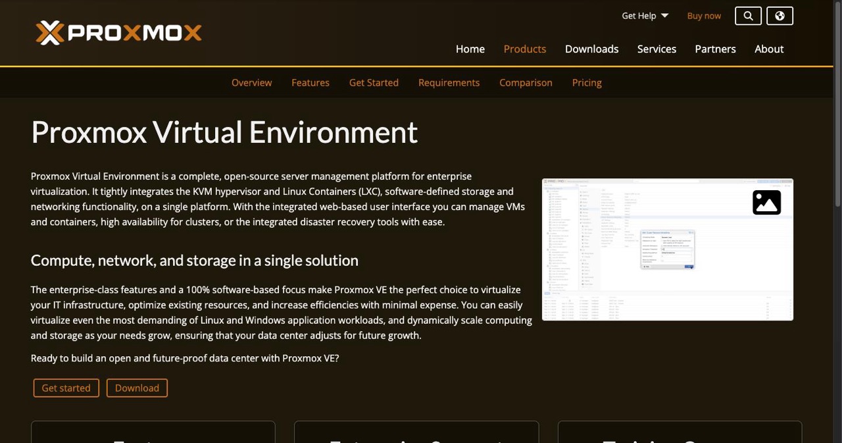Switch to the Overview sub-tab
842x443 pixels.
[251, 82]
